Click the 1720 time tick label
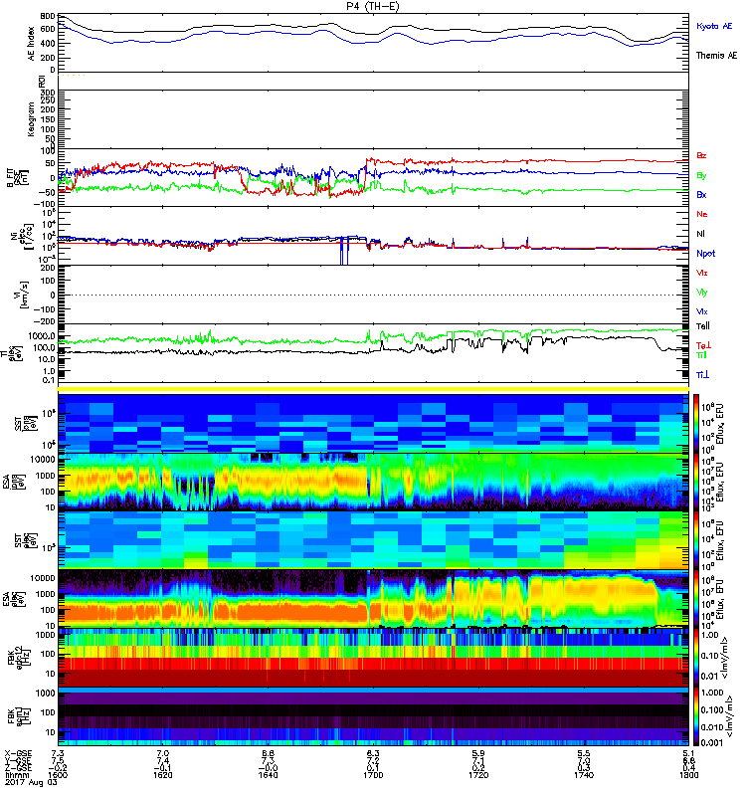 point(478,775)
